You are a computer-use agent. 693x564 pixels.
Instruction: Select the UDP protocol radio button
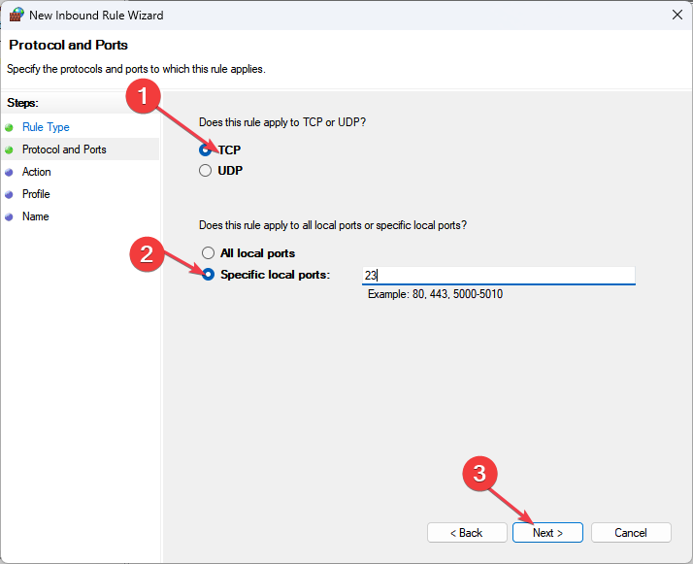pos(205,171)
